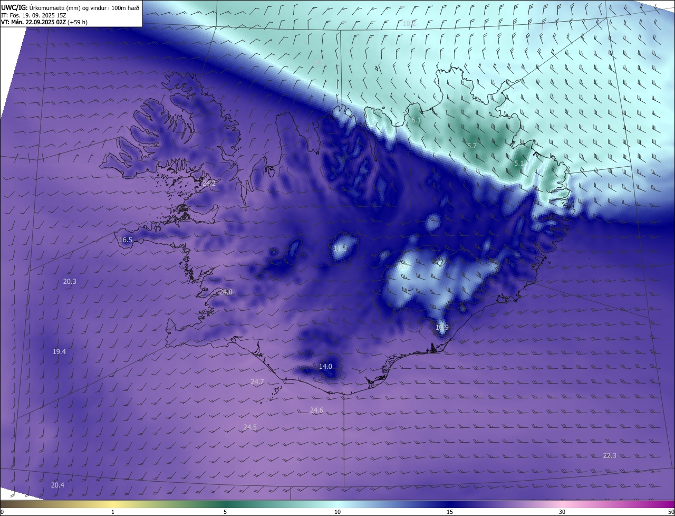
Task: Click the 10.9 value label
Action: click(x=442, y=327)
